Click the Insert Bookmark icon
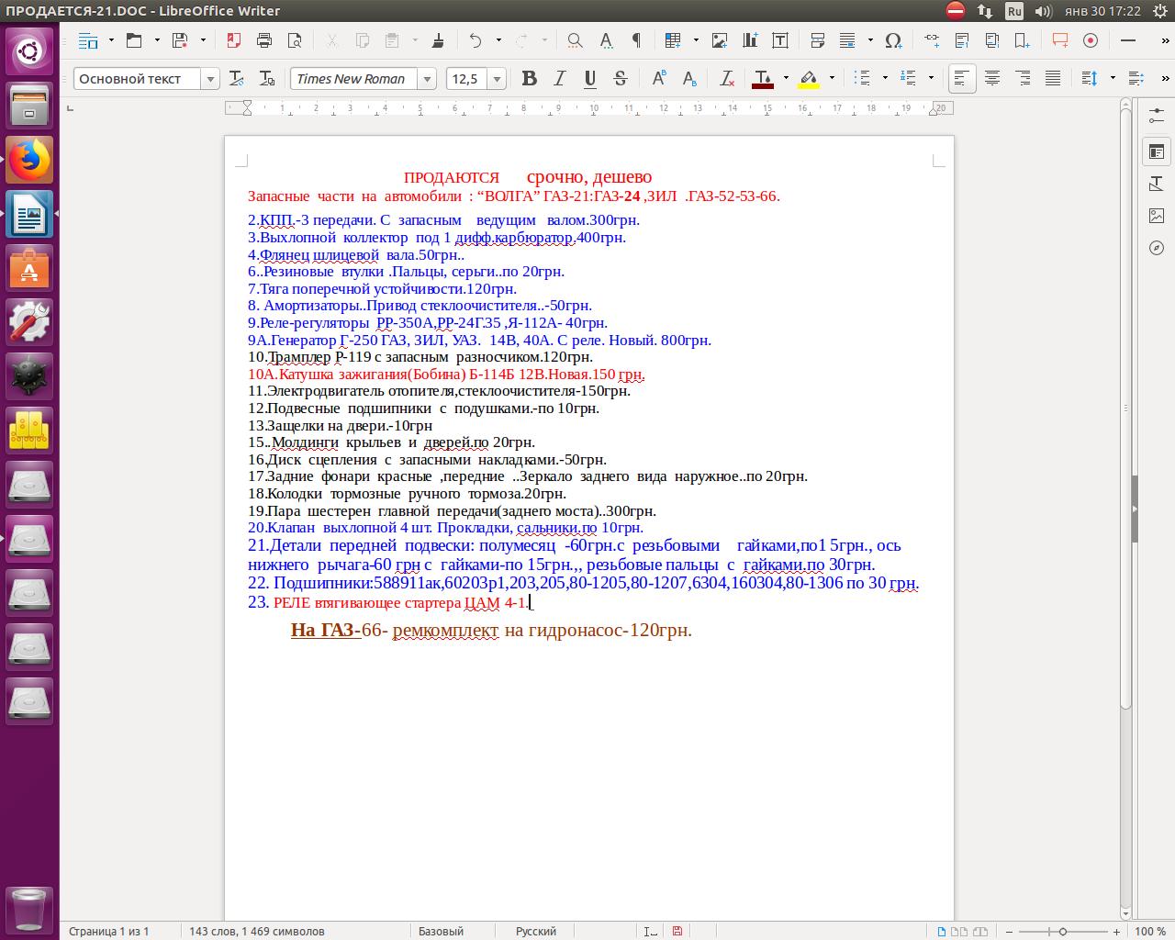The width and height of the screenshot is (1175, 940). tap(1022, 40)
